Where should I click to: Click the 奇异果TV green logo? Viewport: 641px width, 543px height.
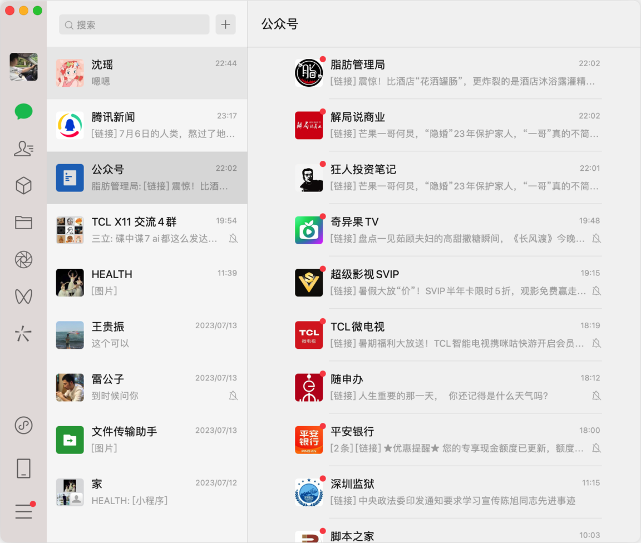click(309, 230)
